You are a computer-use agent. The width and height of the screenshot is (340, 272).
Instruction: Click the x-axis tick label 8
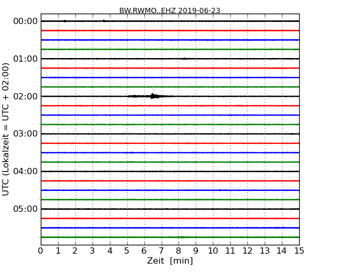(x=178, y=251)
